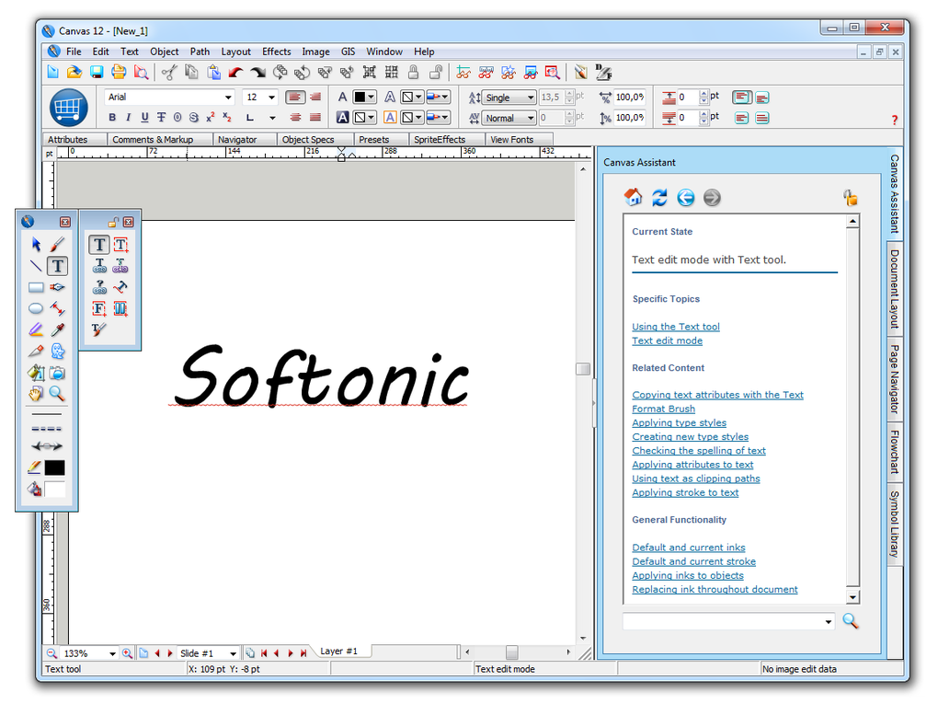Click the Layer #1 tab
Viewport: 938px width, 715px height.
(x=338, y=651)
